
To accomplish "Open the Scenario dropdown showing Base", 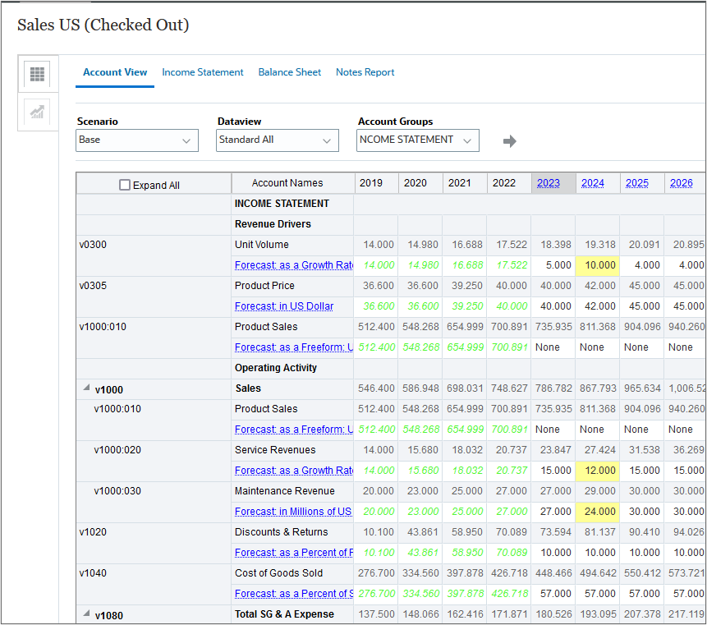I will 137,140.
